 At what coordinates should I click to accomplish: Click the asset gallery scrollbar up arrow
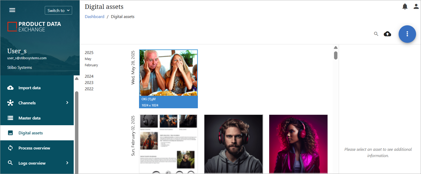(336, 47)
